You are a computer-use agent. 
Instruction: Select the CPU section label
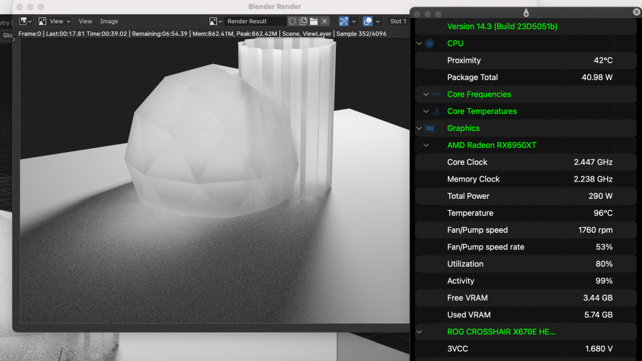coord(455,44)
